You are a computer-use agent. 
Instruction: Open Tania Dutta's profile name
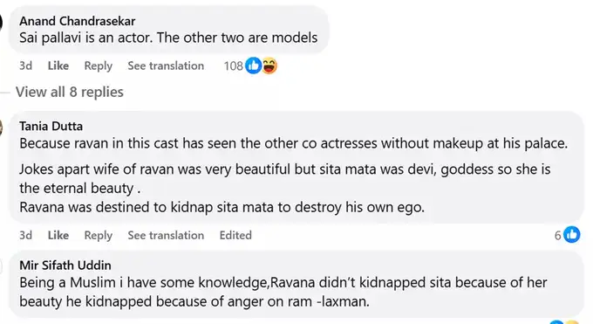coord(51,126)
